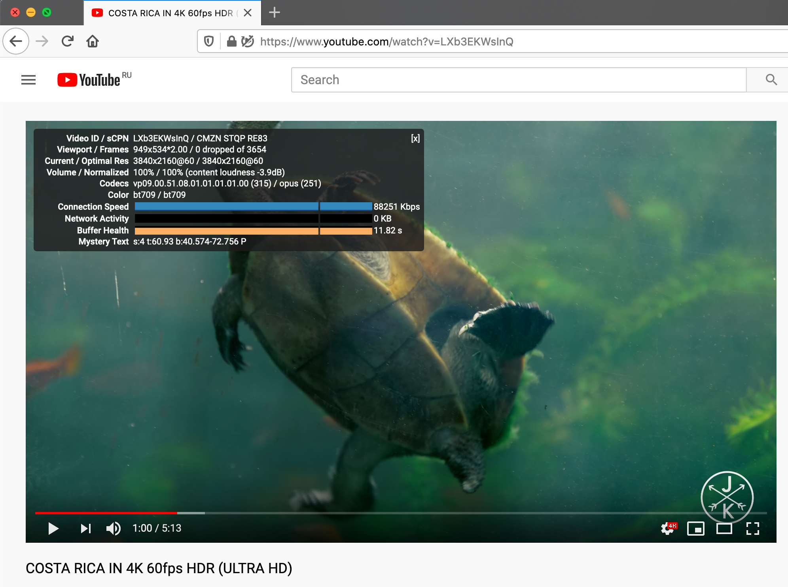Mute the video volume

click(x=113, y=528)
